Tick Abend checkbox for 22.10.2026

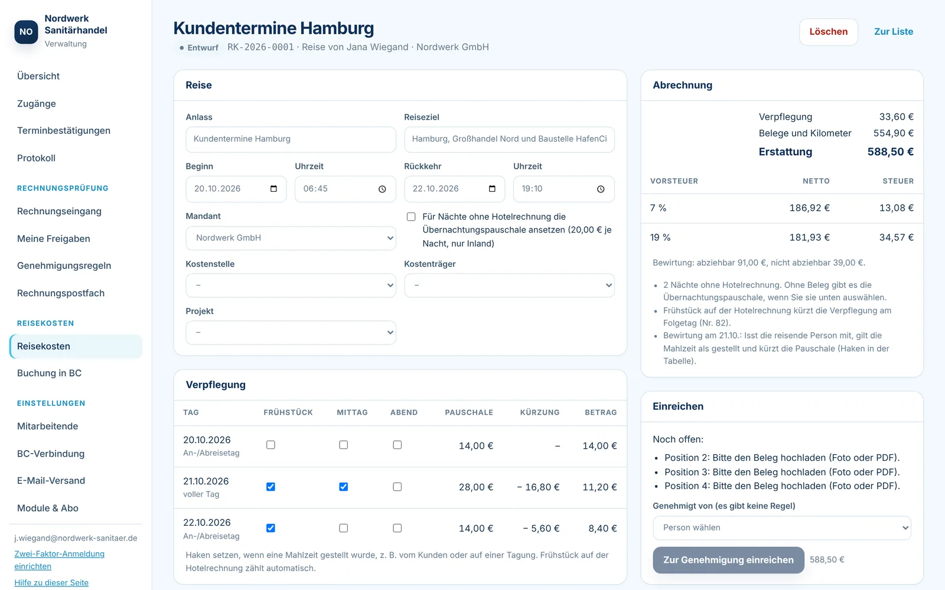pos(397,528)
